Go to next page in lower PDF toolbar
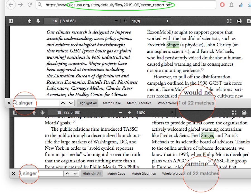The image size is (251, 194). click(42, 112)
